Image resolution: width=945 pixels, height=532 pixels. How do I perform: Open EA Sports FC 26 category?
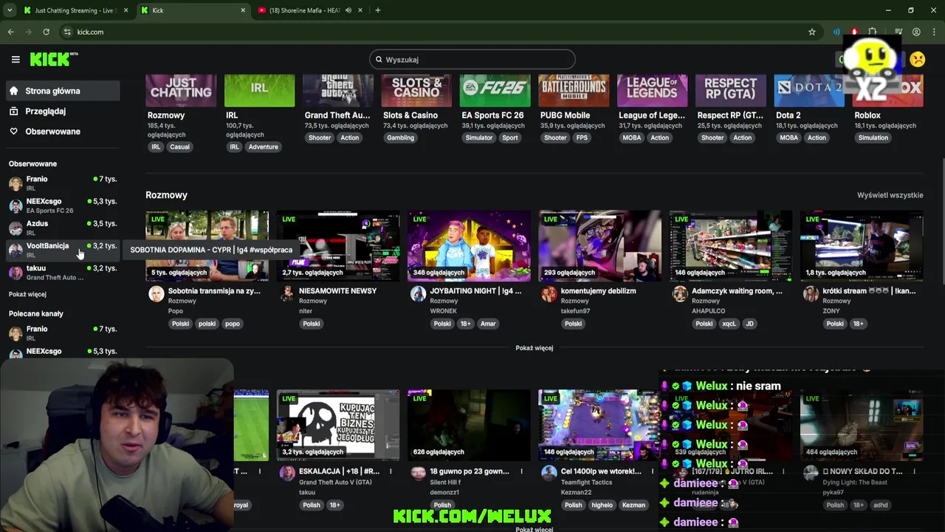[x=495, y=91]
